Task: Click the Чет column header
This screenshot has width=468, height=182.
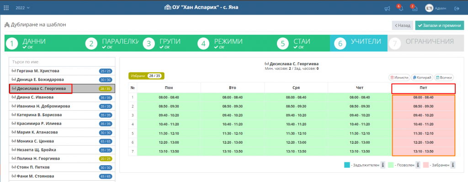Action: 359,88
